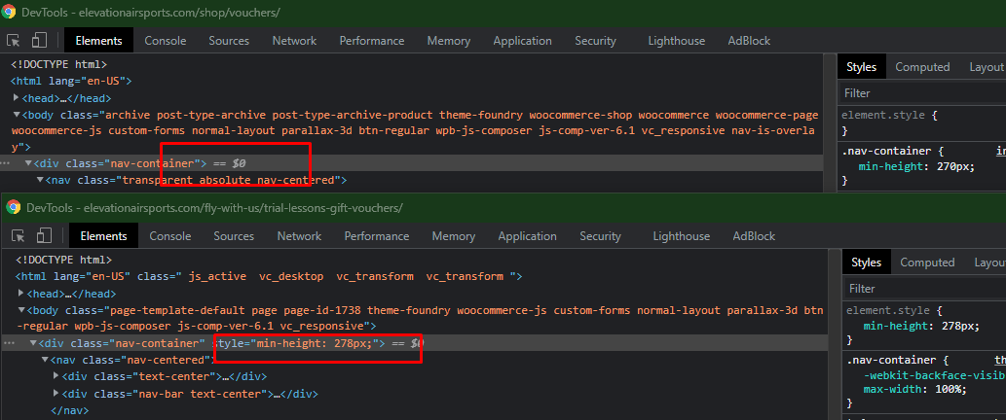Screen dimensions: 1006x420
Task: Open stylesheet source link beside bottom .nav-container rule
Action: 999,360
